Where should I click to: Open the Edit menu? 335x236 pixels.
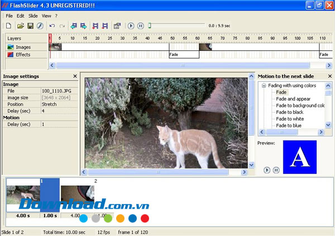21,16
